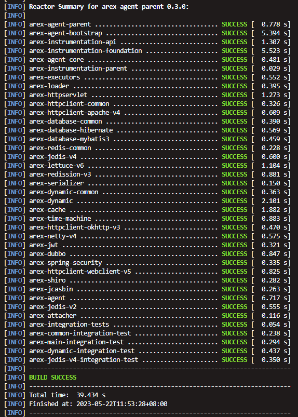Select the 0.029 s build time value
Viewport: 298px width, 417px height.
274,69
